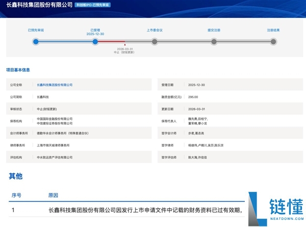
Task: Click the 2025-12-30 value in the 受理日期 row
Action: coord(196,85)
